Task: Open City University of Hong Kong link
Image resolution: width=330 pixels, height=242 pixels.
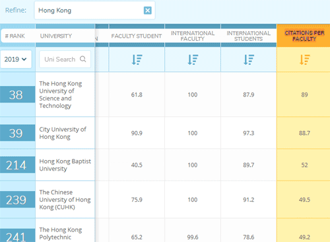Action: 63,133
